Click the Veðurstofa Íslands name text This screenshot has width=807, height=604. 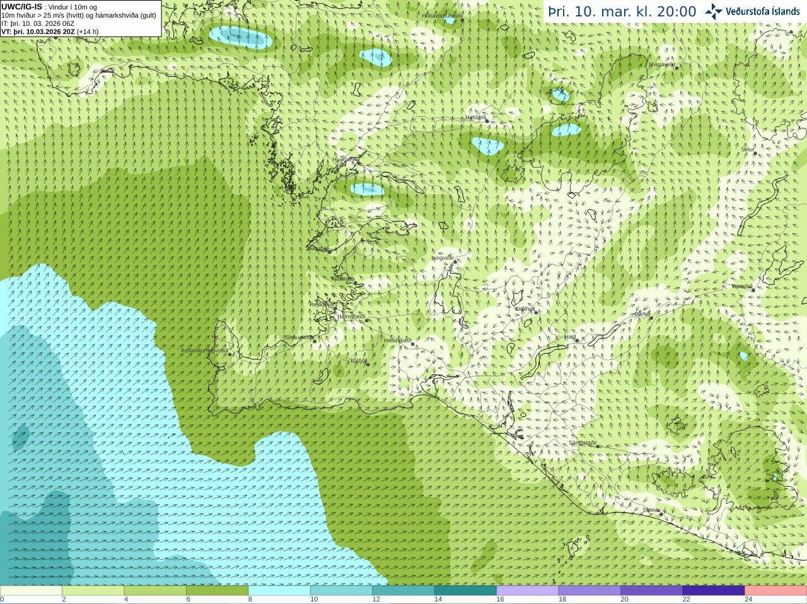pyautogui.click(x=762, y=11)
